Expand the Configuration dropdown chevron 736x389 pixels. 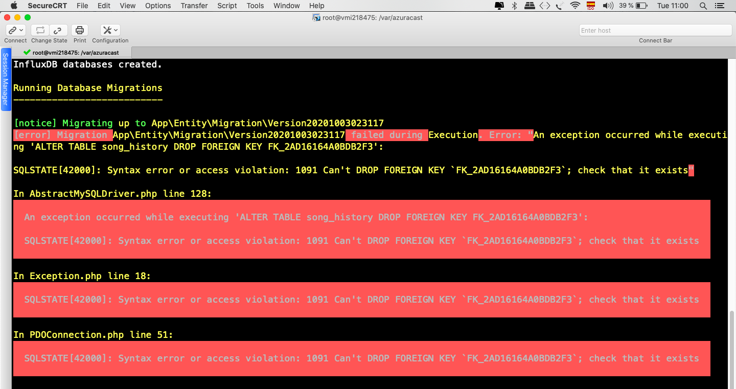point(116,30)
